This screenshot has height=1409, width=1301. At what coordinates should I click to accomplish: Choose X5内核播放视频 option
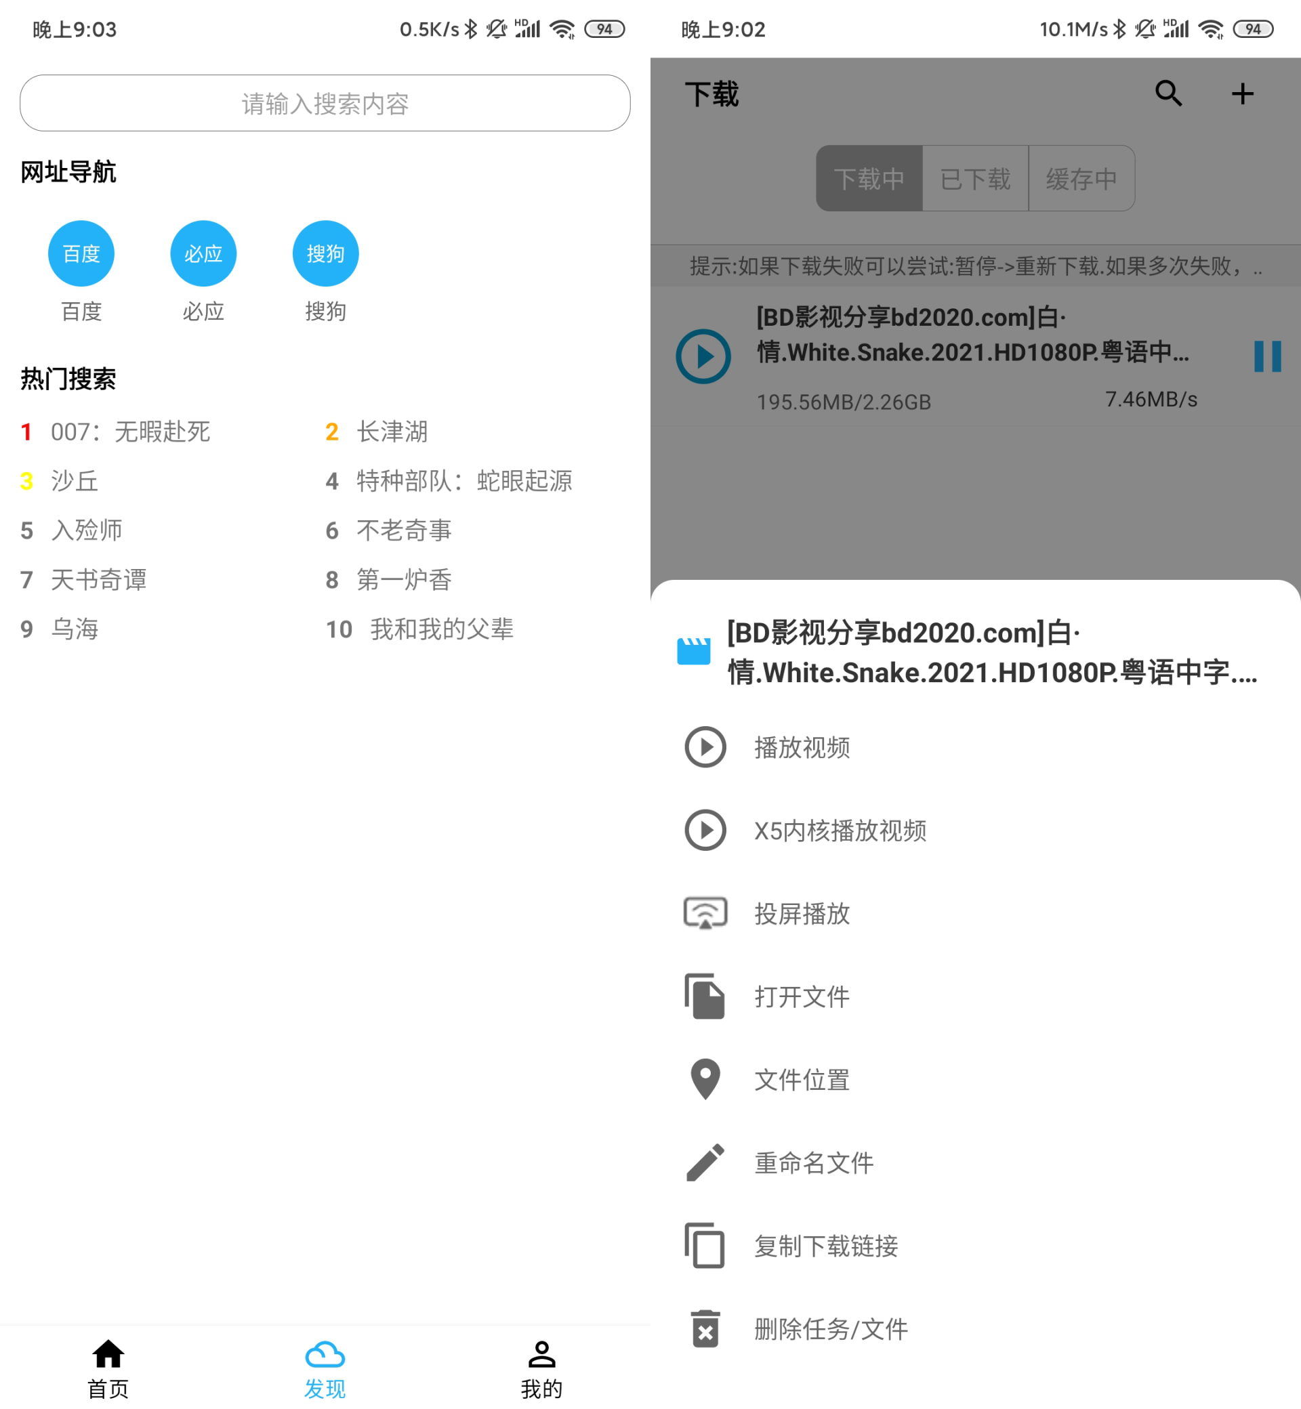click(x=839, y=830)
